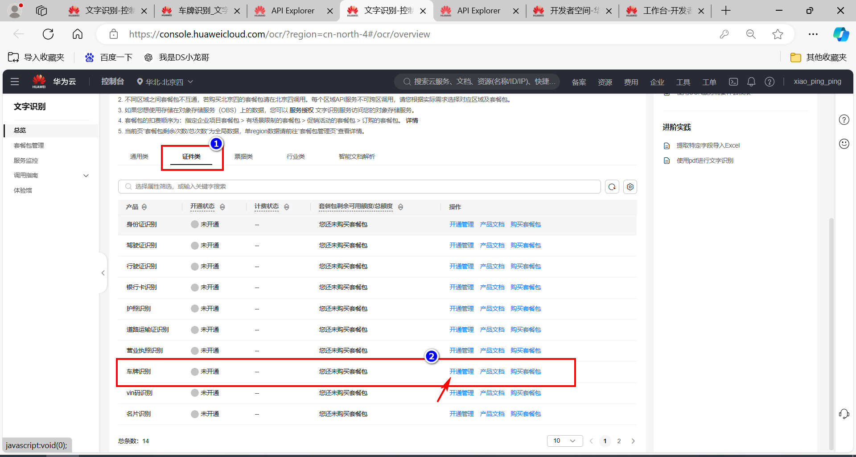Click the attribute filter search field
Image resolution: width=856 pixels, height=457 pixels.
coord(359,186)
